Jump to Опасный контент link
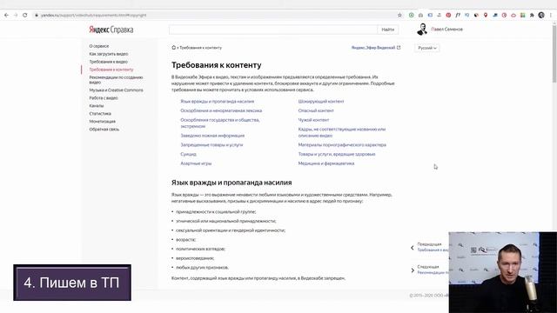 [316, 110]
